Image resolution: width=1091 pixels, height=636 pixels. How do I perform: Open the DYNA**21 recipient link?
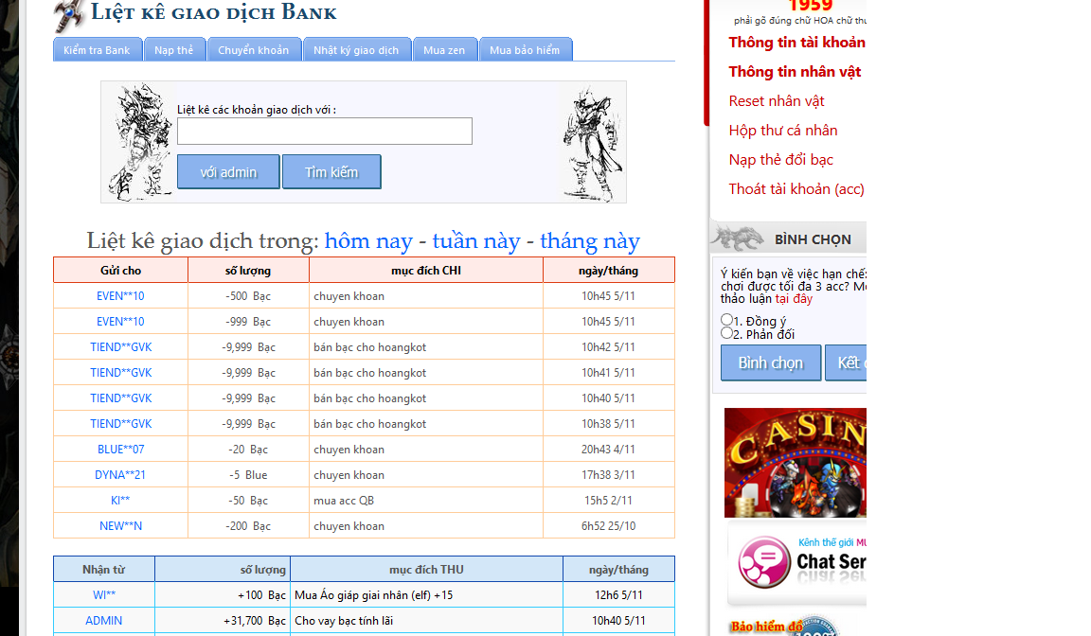[x=120, y=475]
